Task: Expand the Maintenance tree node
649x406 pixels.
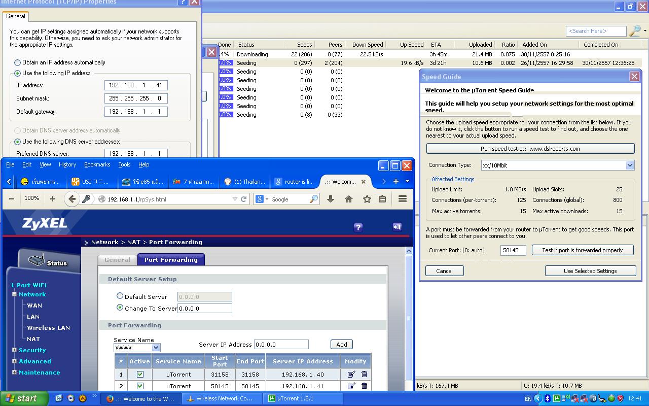Action: pos(15,372)
